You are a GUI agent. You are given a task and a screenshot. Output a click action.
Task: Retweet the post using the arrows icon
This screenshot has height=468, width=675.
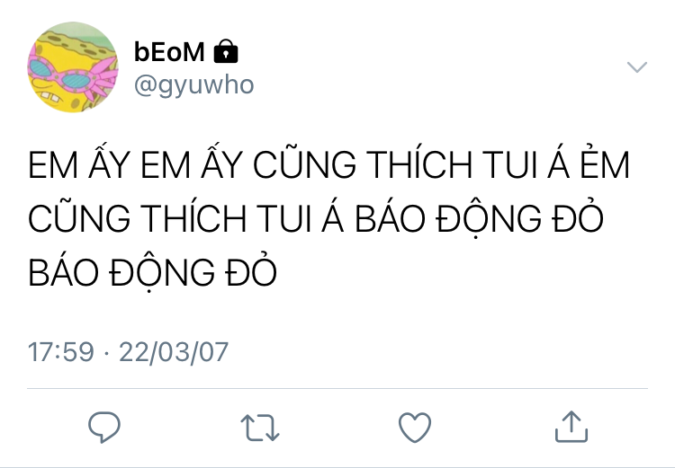click(x=260, y=428)
